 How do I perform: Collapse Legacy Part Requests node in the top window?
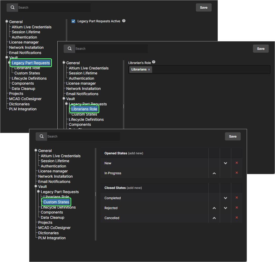pos(9,62)
